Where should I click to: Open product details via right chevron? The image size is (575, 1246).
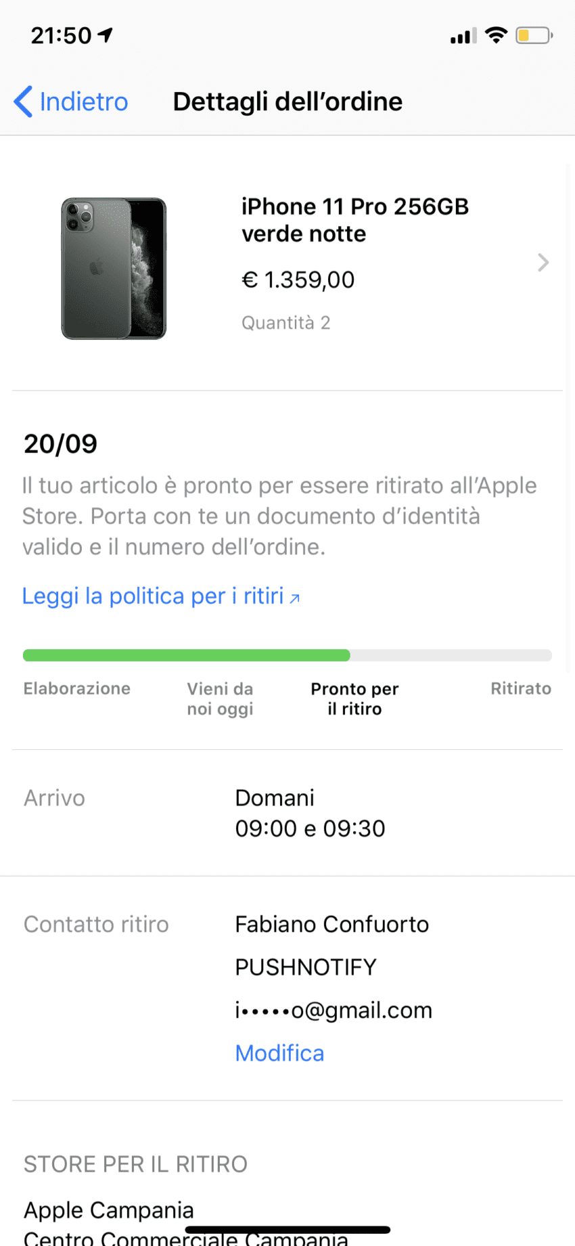tap(543, 263)
